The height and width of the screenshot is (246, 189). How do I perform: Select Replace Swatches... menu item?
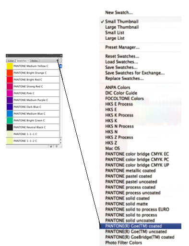pyautogui.click(x=124, y=79)
